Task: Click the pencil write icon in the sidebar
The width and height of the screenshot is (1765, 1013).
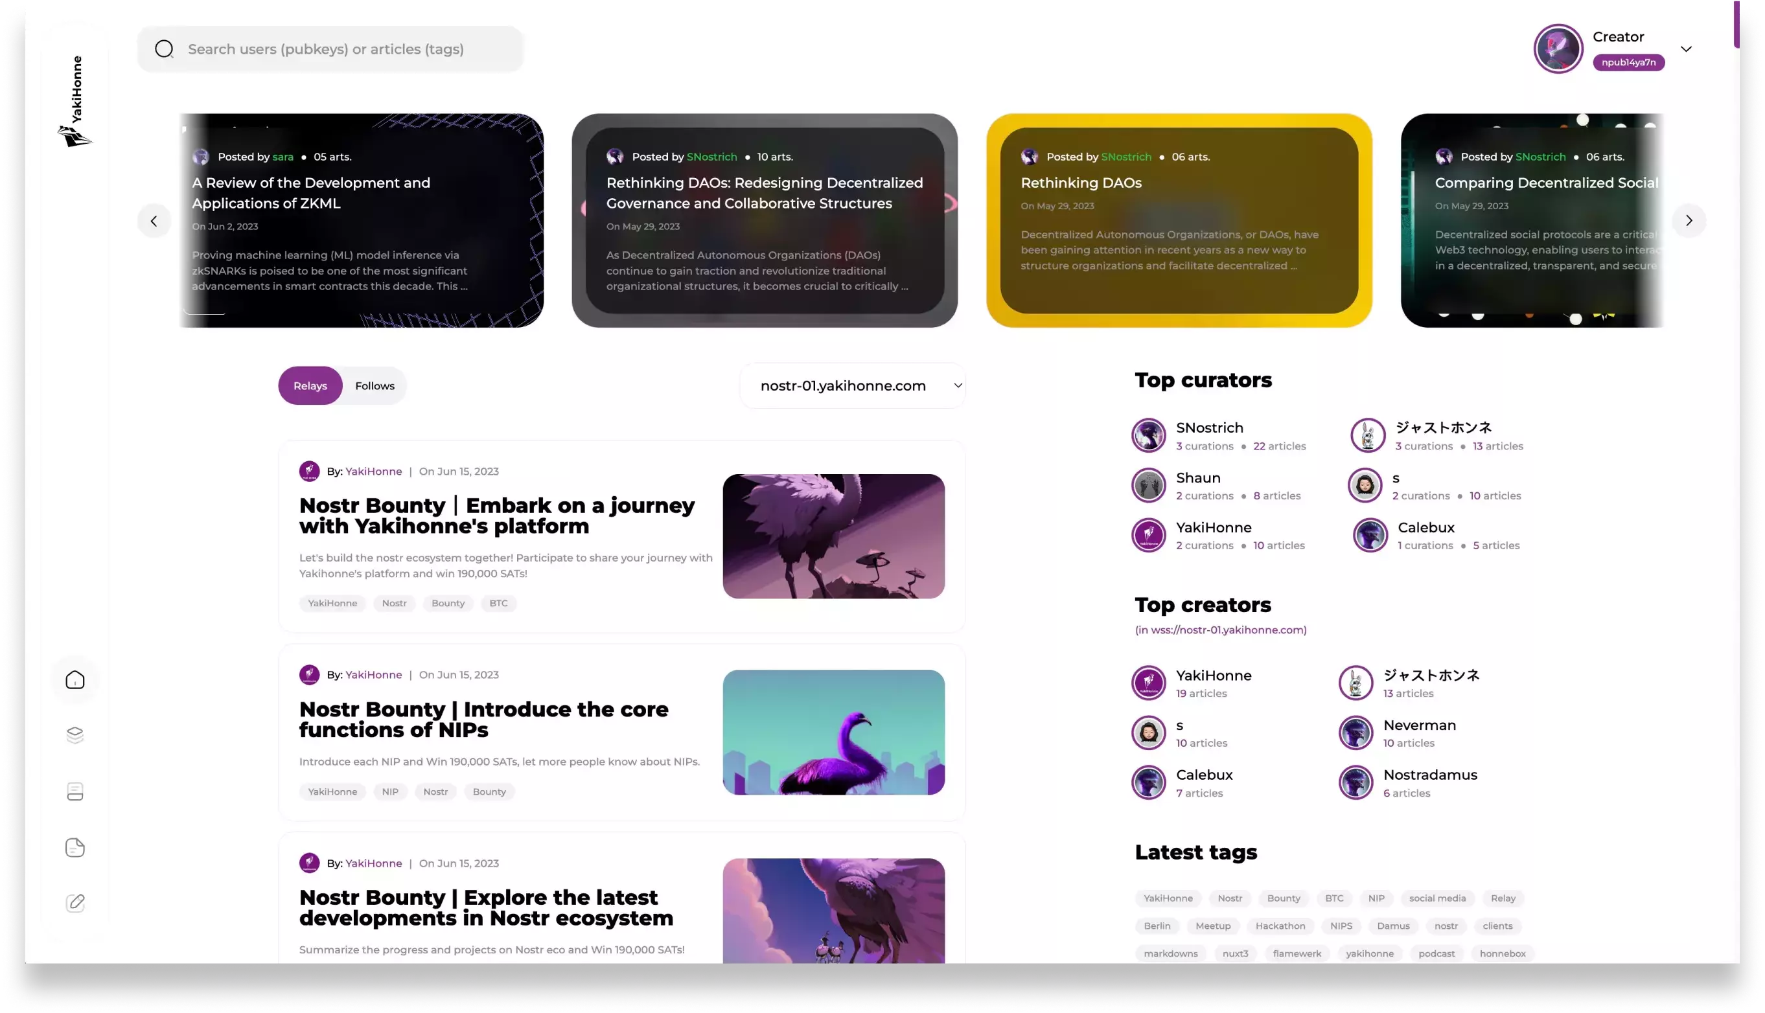Action: pos(75,903)
